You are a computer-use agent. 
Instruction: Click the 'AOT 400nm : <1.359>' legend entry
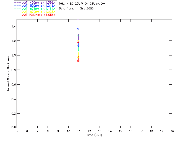[x=39, y=2]
